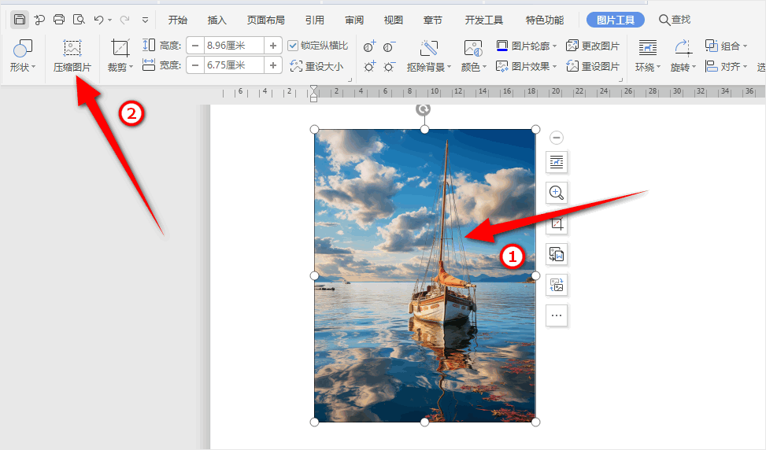The height and width of the screenshot is (450, 766).
Task: Open the 裁剪 crop dropdown
Action: [x=120, y=56]
